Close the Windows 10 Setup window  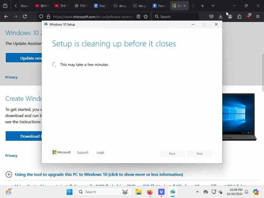pyautogui.click(x=216, y=24)
